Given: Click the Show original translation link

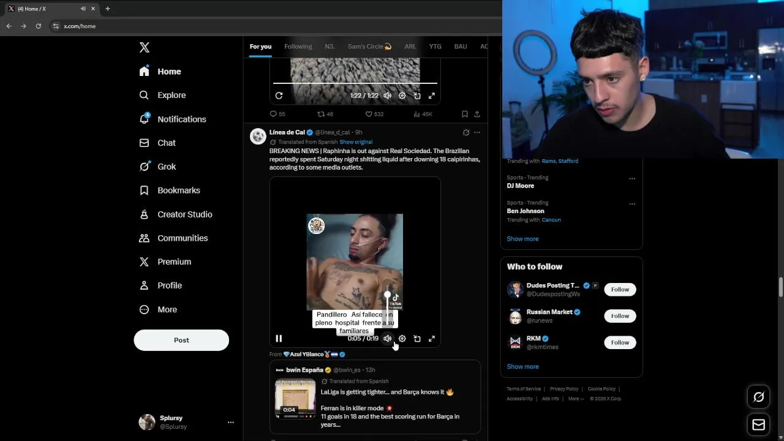Looking at the screenshot, I should point(356,142).
